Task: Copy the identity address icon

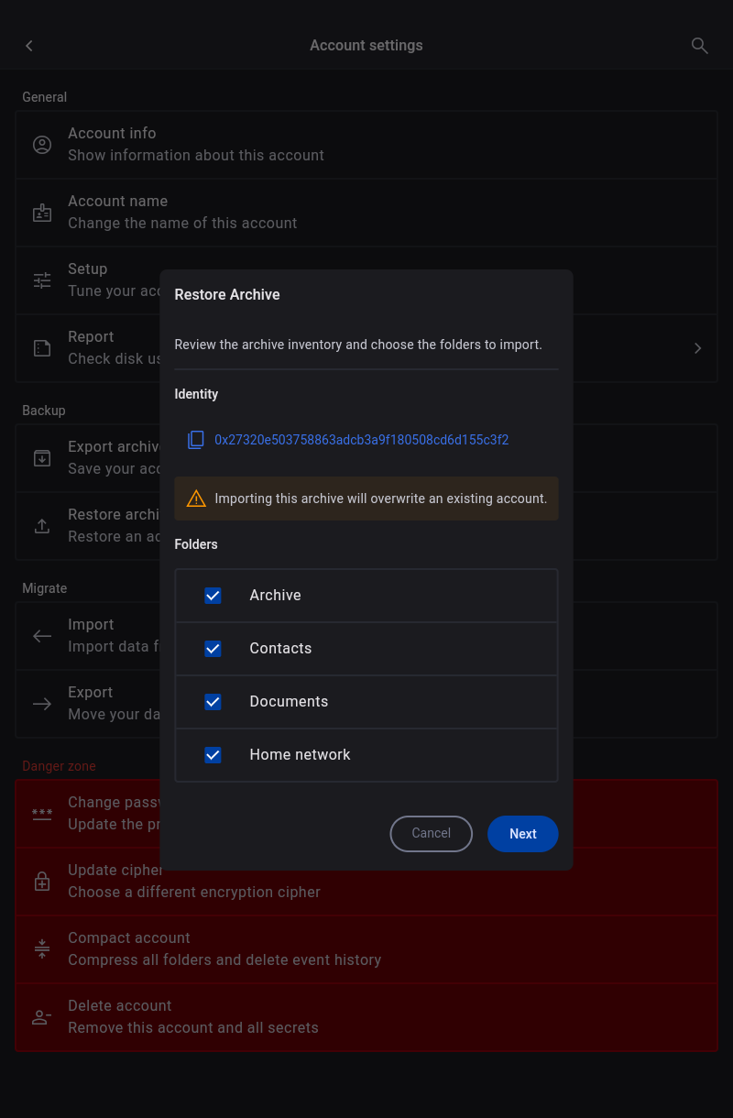Action: tap(196, 440)
